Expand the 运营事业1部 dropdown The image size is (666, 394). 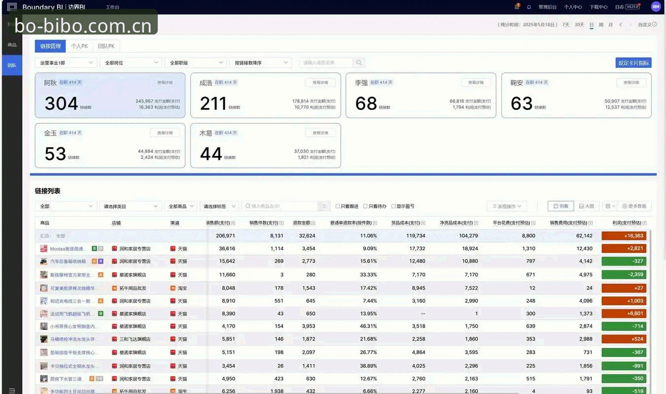click(66, 63)
